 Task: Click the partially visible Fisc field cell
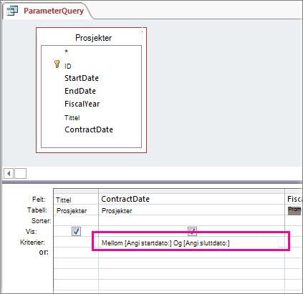(x=294, y=199)
